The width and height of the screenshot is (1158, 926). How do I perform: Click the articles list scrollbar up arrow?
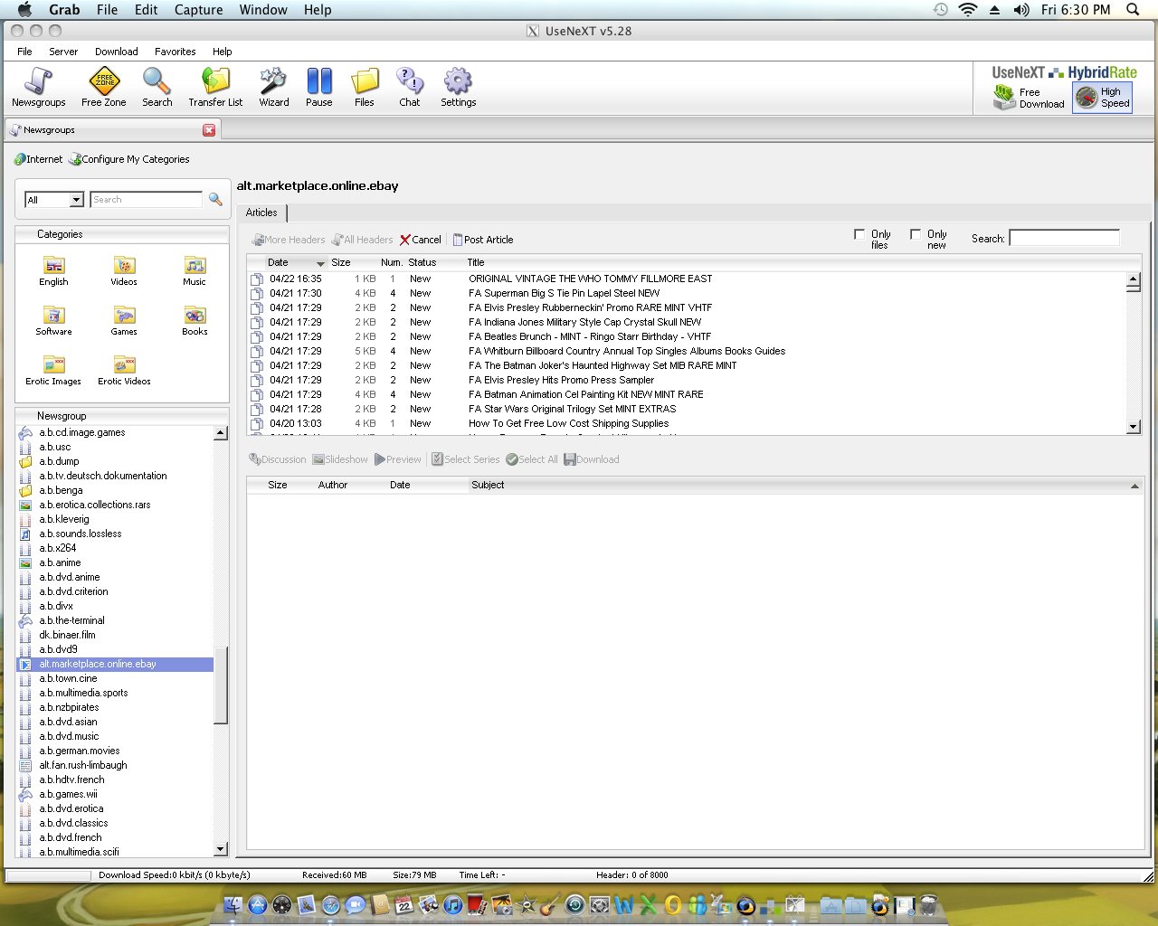coord(1134,279)
